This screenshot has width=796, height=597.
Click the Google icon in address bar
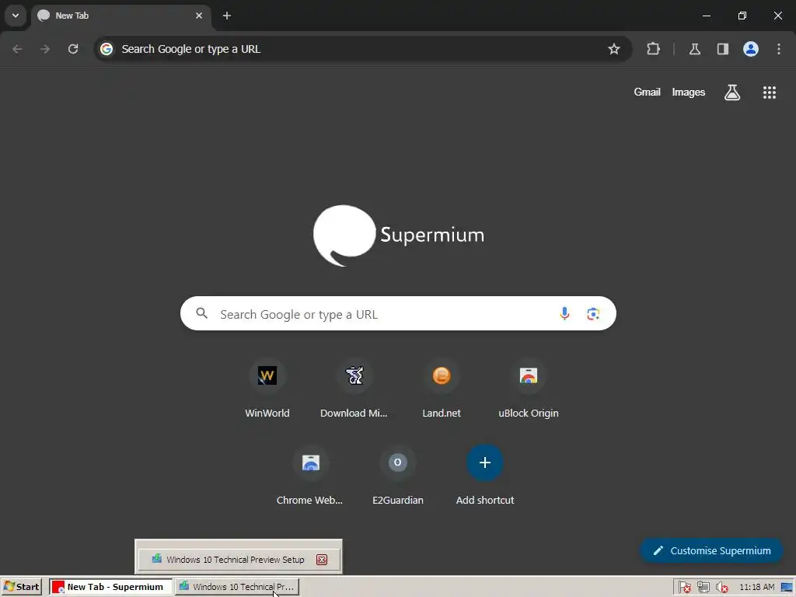106,49
